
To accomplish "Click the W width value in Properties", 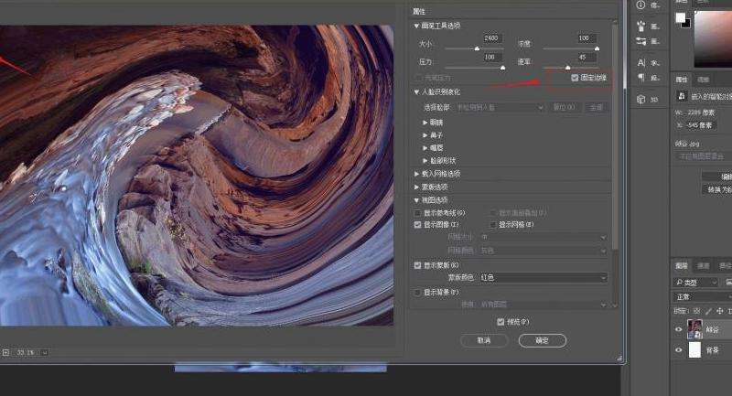I will pos(699,112).
